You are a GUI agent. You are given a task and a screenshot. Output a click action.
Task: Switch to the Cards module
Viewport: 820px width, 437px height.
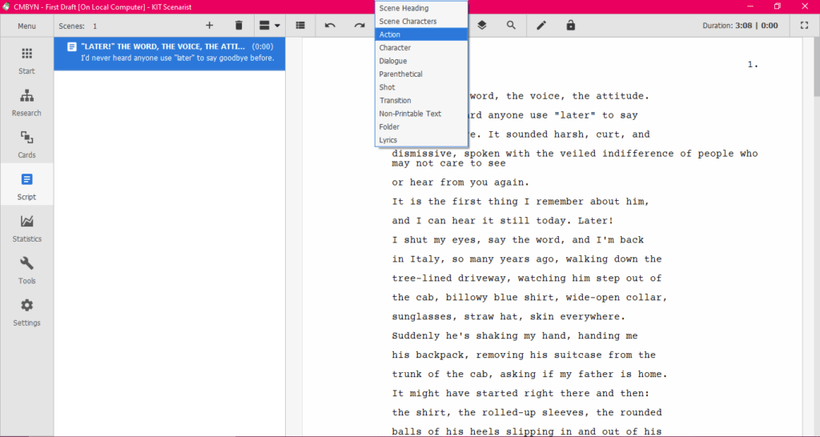[26, 144]
